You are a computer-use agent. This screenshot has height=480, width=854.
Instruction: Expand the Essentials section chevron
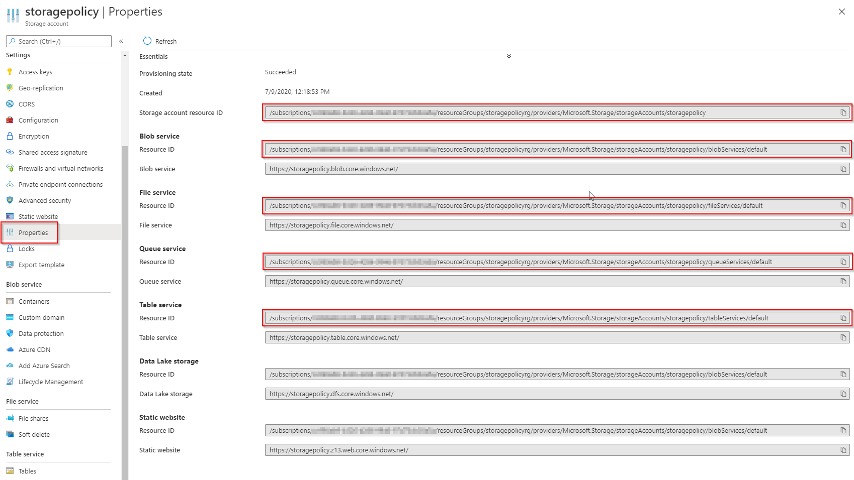[x=509, y=56]
